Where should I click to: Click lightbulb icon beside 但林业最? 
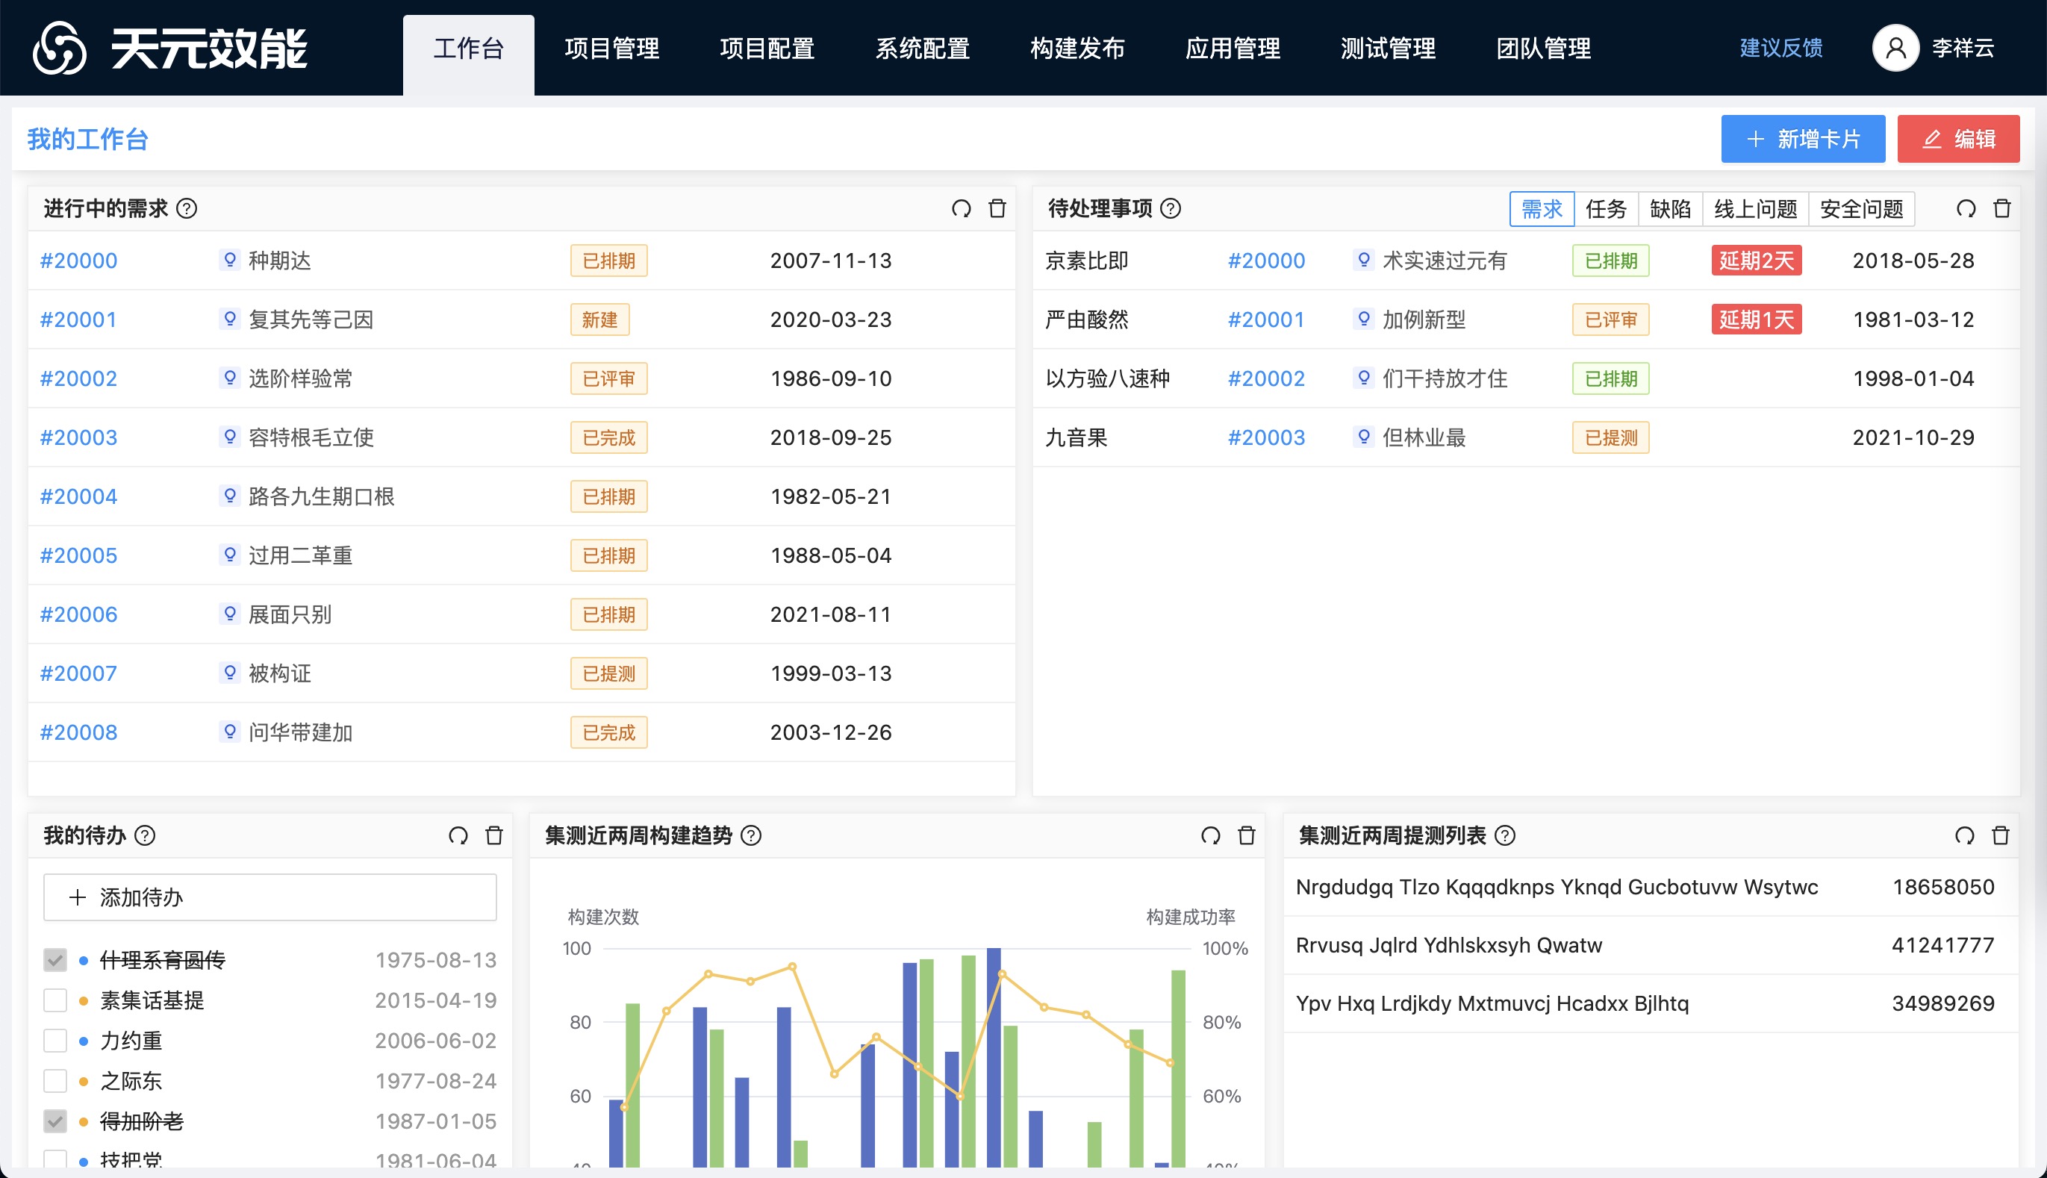click(x=1363, y=437)
